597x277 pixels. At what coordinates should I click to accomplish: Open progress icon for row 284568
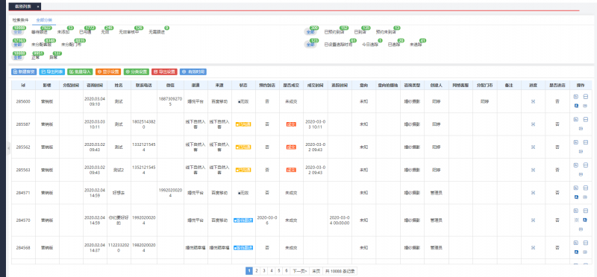533,247
